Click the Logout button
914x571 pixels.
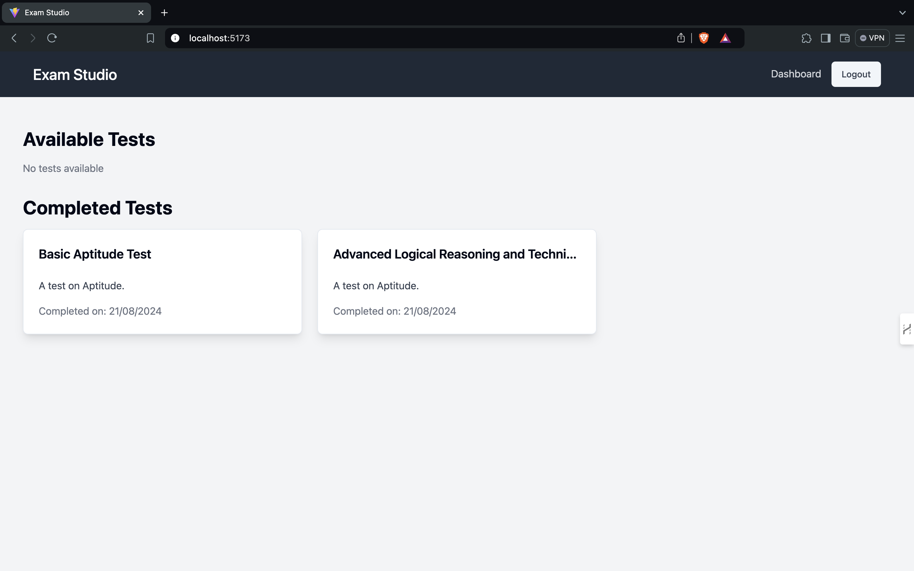tap(856, 75)
